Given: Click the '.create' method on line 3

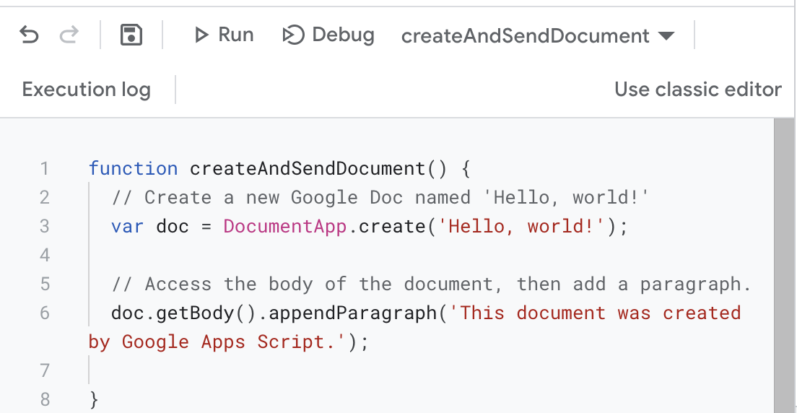Looking at the screenshot, I should (x=386, y=226).
